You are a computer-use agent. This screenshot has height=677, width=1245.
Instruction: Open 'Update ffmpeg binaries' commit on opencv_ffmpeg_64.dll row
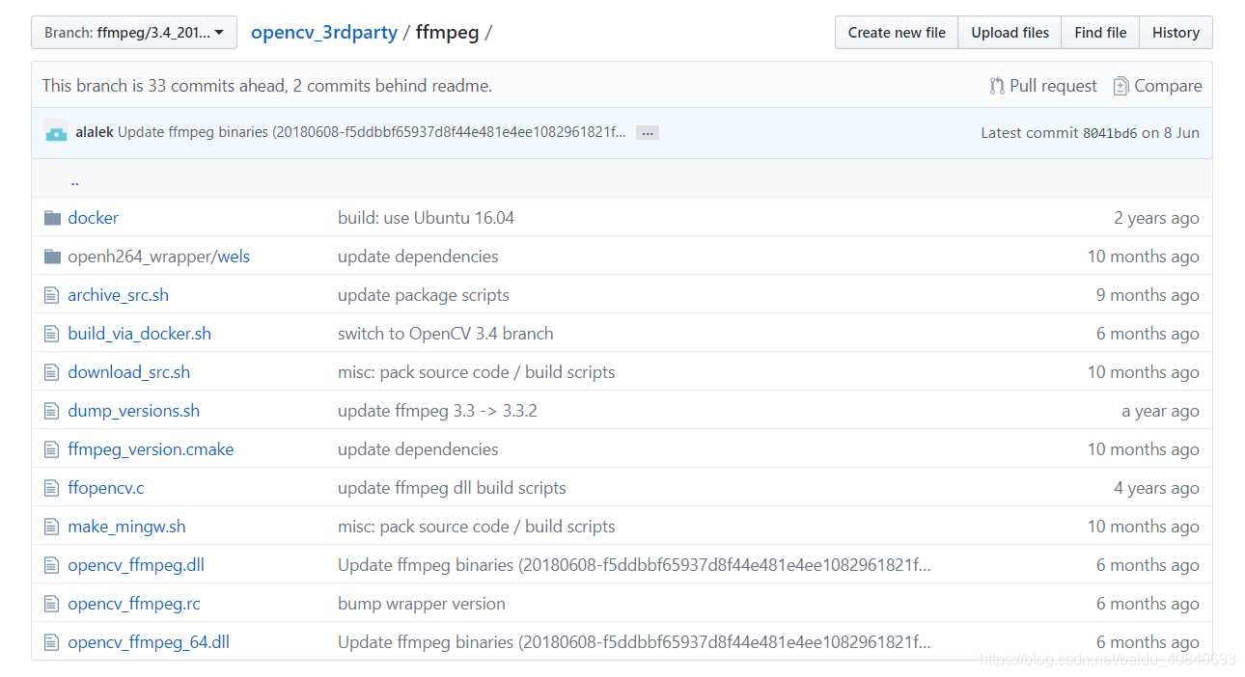click(x=634, y=642)
